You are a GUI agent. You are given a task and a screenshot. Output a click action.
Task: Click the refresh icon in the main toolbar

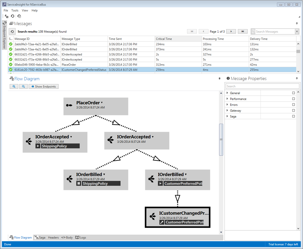point(13,16)
